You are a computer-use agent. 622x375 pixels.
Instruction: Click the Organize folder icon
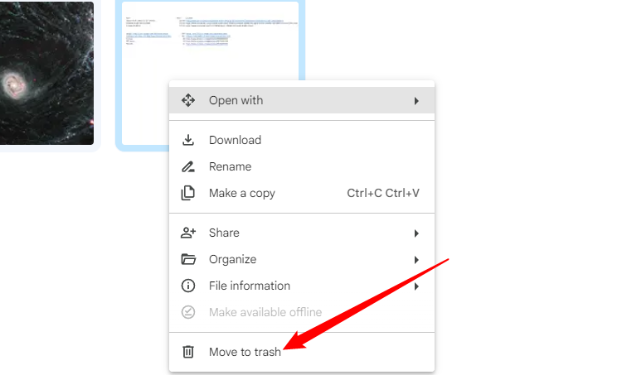tap(188, 259)
